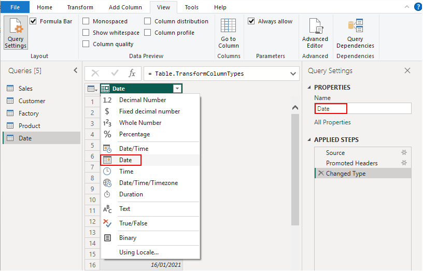Open Date column filter dropdown arrow
This screenshot has width=423, height=271.
[x=177, y=89]
